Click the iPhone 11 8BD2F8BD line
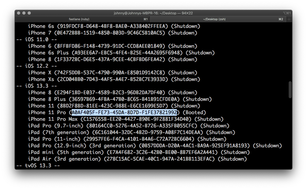This screenshot has width=307, height=189. pyautogui.click(x=114, y=106)
